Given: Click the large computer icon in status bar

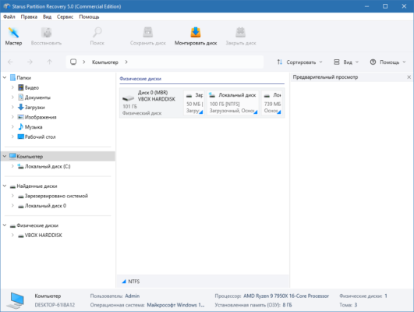Looking at the screenshot, I should click(16, 300).
